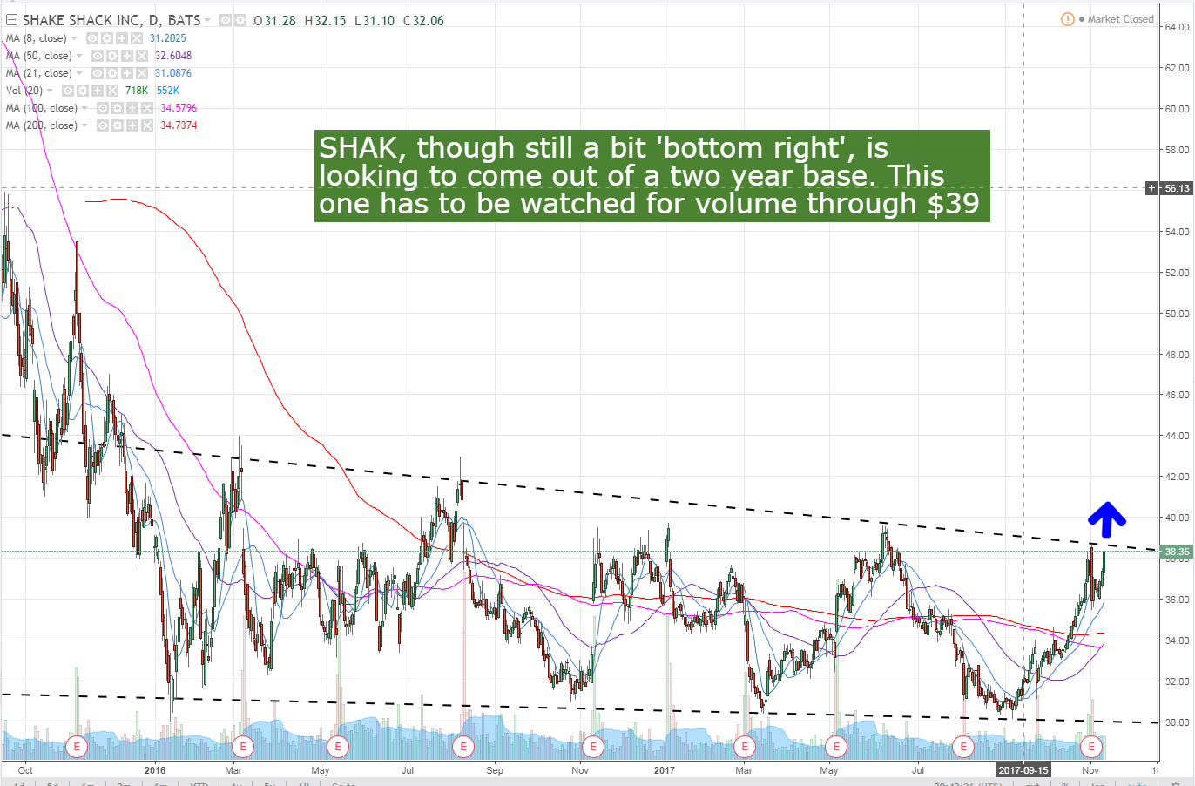
Task: Open format settings for Vol (20)
Action: pyautogui.click(x=82, y=91)
